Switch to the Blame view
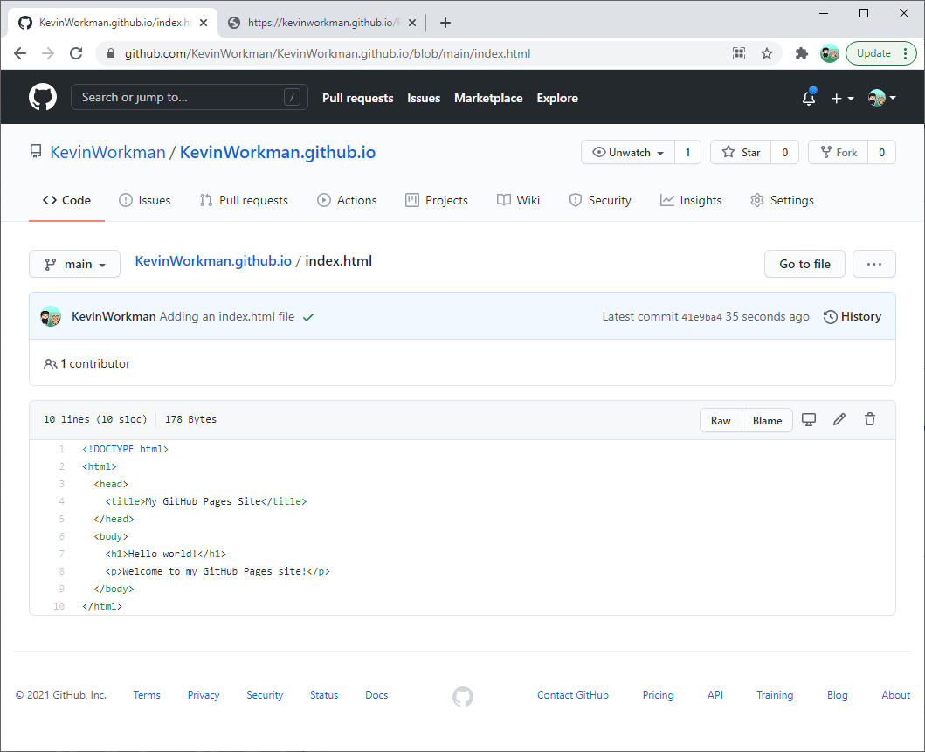Image resolution: width=925 pixels, height=752 pixels. (766, 420)
